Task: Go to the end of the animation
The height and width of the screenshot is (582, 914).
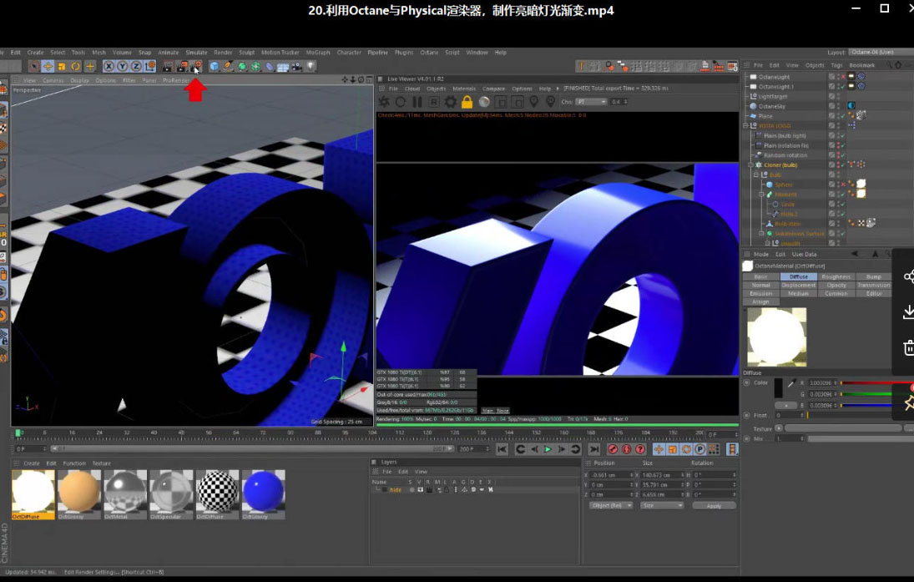Action: tap(594, 449)
